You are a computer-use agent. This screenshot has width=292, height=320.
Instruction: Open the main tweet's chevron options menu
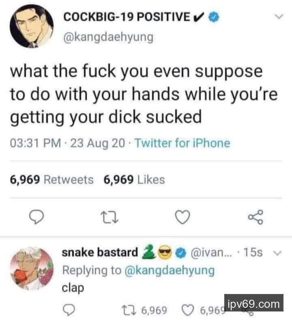[x=278, y=17]
